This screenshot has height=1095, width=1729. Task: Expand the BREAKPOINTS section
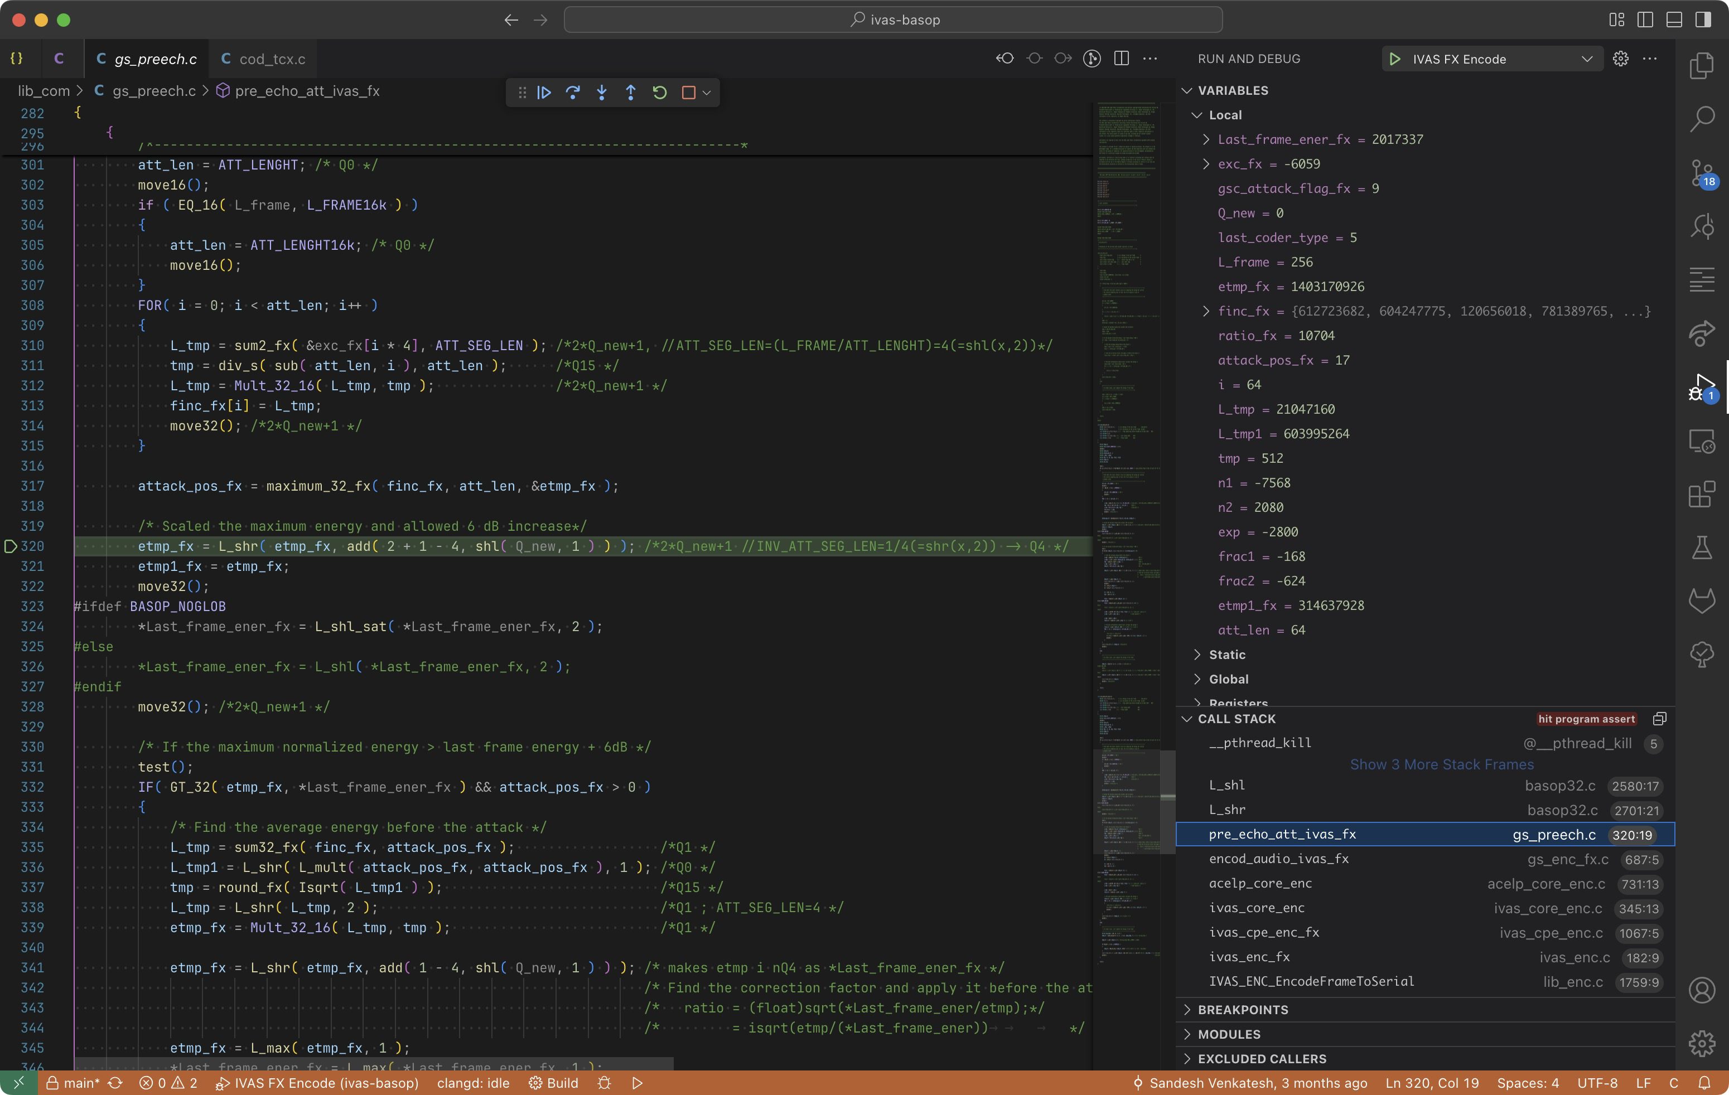1243,1010
